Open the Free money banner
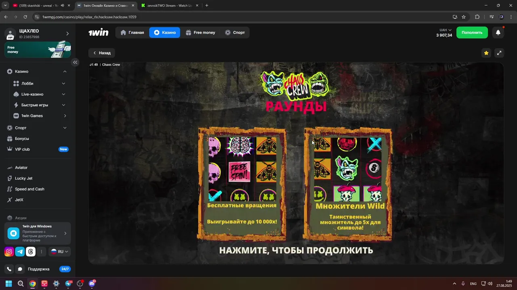This screenshot has height=290, width=517. tap(38, 50)
